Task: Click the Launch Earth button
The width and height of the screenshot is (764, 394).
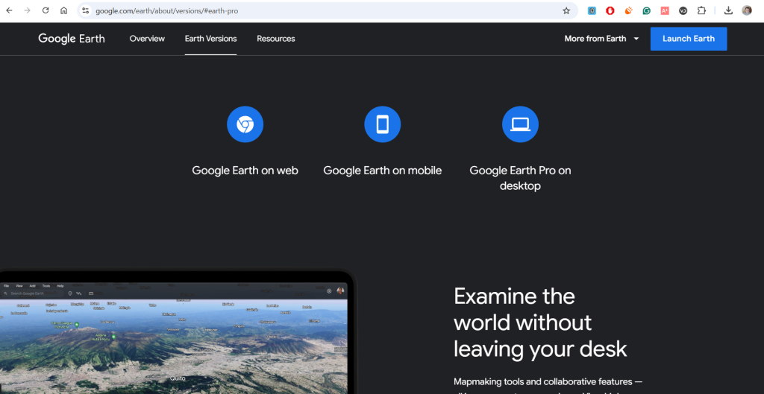Action: click(x=689, y=39)
